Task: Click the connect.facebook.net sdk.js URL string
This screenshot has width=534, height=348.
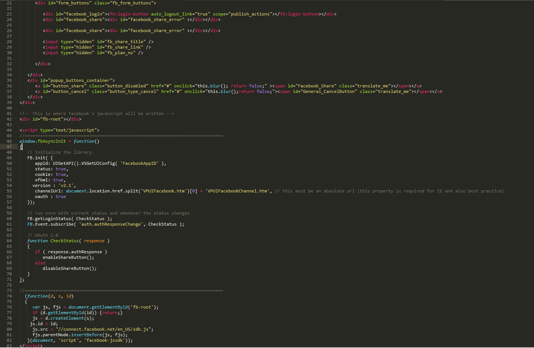Action: tap(104, 329)
